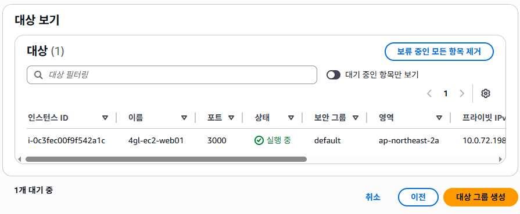
Task: Sort by 상태 column arrow
Action: (291, 118)
